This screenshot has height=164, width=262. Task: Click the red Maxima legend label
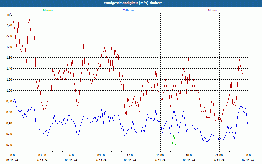pos(213,10)
